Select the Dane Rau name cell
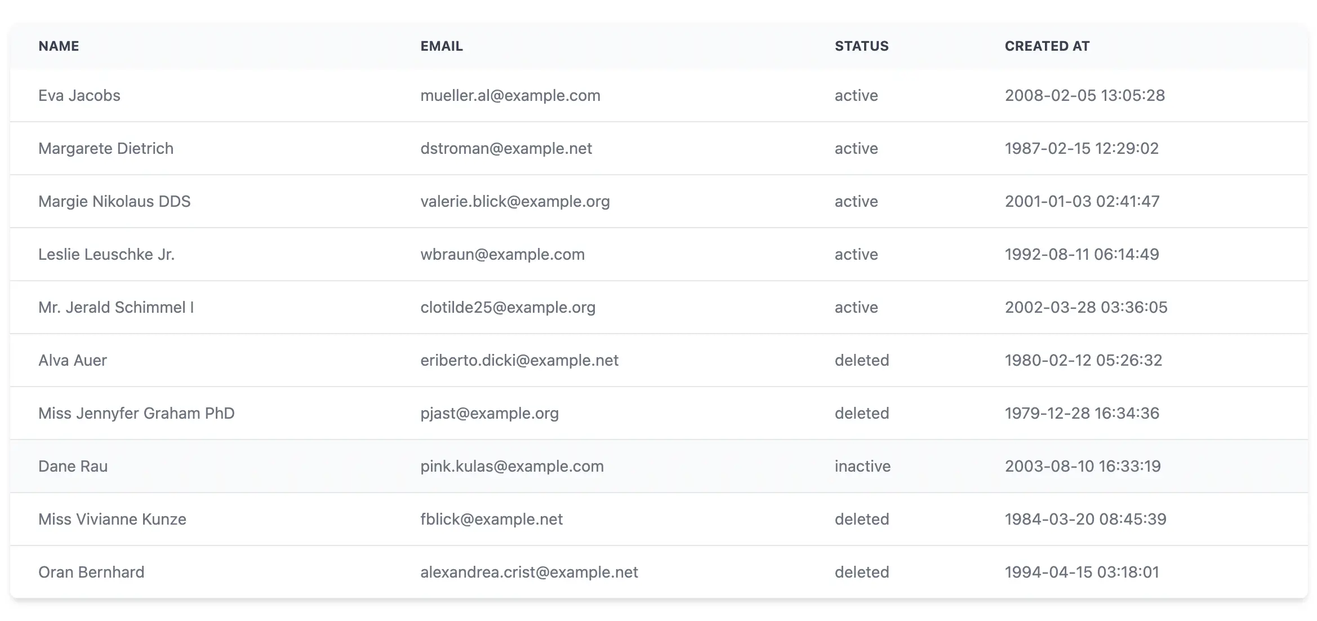 [x=73, y=467]
